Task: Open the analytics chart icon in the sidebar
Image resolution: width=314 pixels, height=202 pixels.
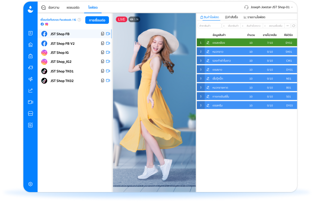Action: (30, 91)
